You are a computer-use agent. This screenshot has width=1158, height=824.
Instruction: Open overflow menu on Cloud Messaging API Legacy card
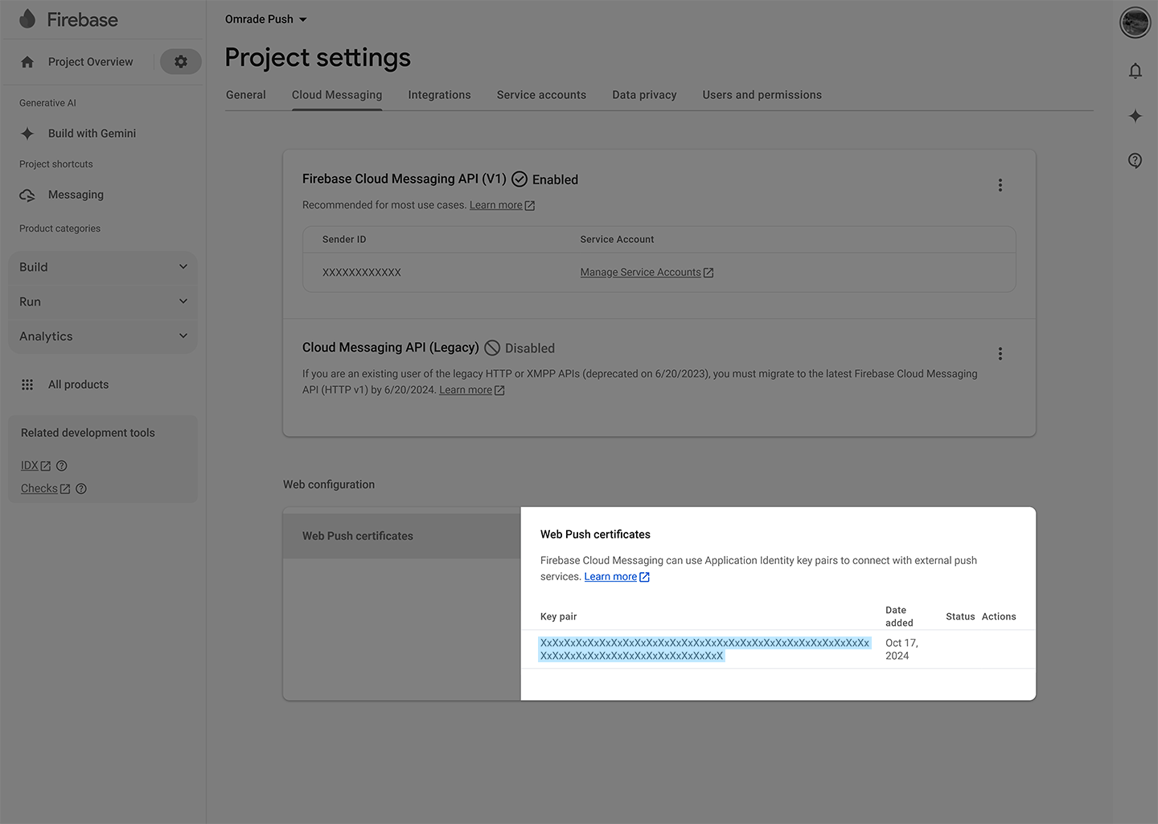pyautogui.click(x=1000, y=353)
